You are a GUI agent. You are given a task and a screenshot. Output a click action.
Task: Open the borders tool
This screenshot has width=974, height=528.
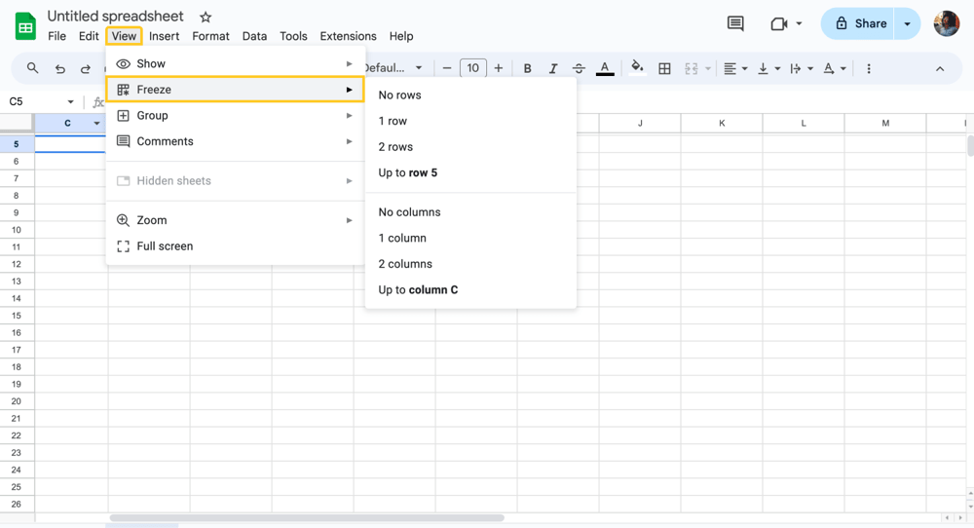pyautogui.click(x=664, y=68)
